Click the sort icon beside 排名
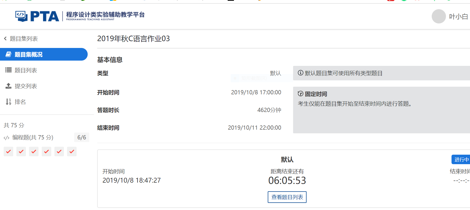This screenshot has width=470, height=210. [8, 102]
